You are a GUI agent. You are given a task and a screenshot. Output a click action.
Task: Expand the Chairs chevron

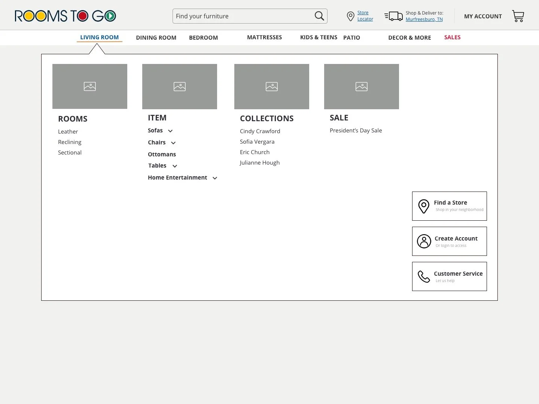(173, 143)
